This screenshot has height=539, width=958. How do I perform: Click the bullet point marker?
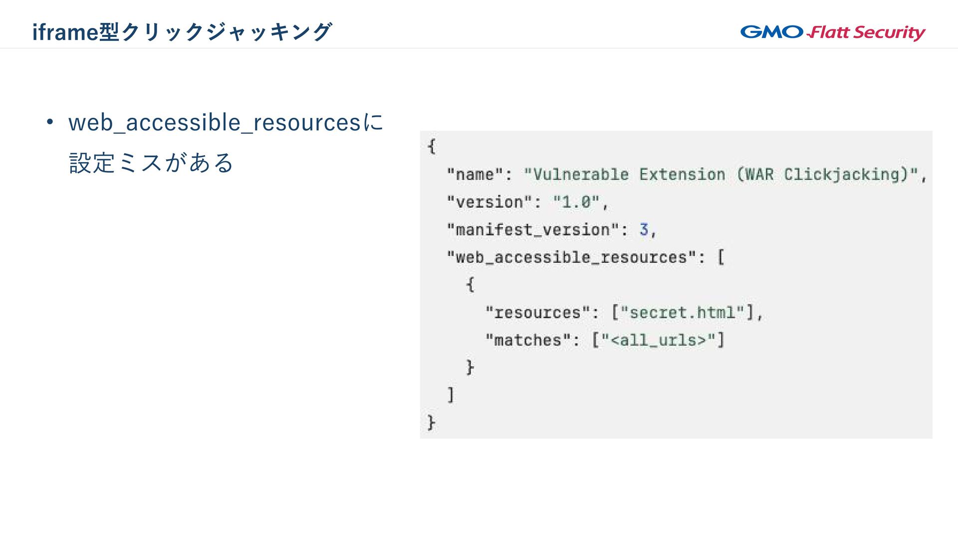(x=49, y=122)
